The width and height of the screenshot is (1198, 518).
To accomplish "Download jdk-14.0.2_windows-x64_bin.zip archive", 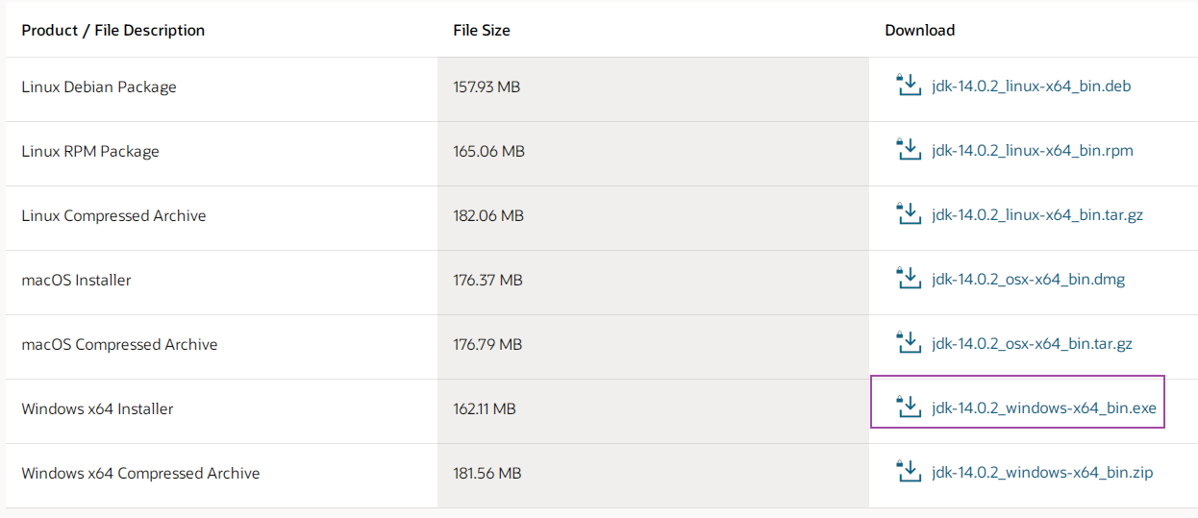I will [1042, 473].
